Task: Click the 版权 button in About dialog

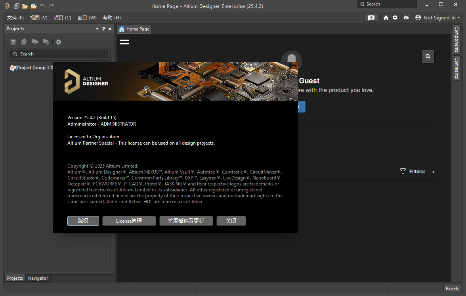Action: [x=83, y=221]
